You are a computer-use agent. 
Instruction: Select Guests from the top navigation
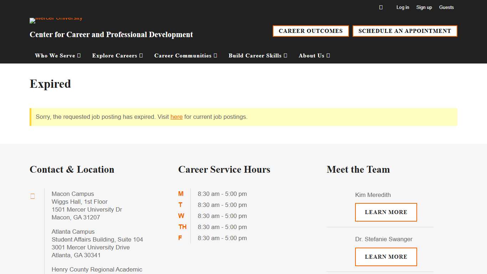pos(446,7)
